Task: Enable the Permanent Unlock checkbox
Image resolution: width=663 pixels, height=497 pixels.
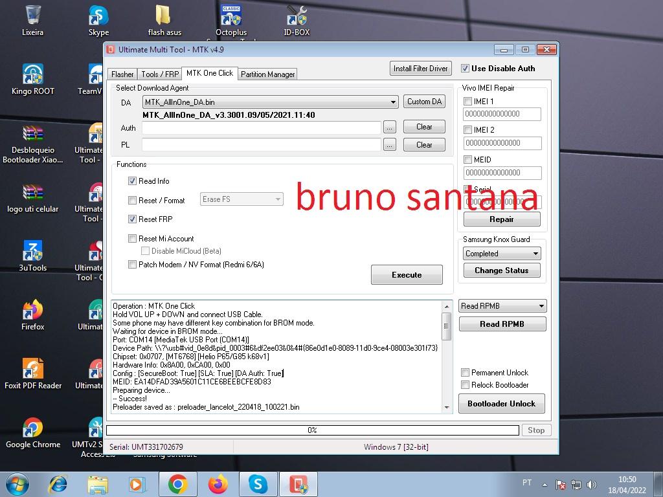Action: 465,372
